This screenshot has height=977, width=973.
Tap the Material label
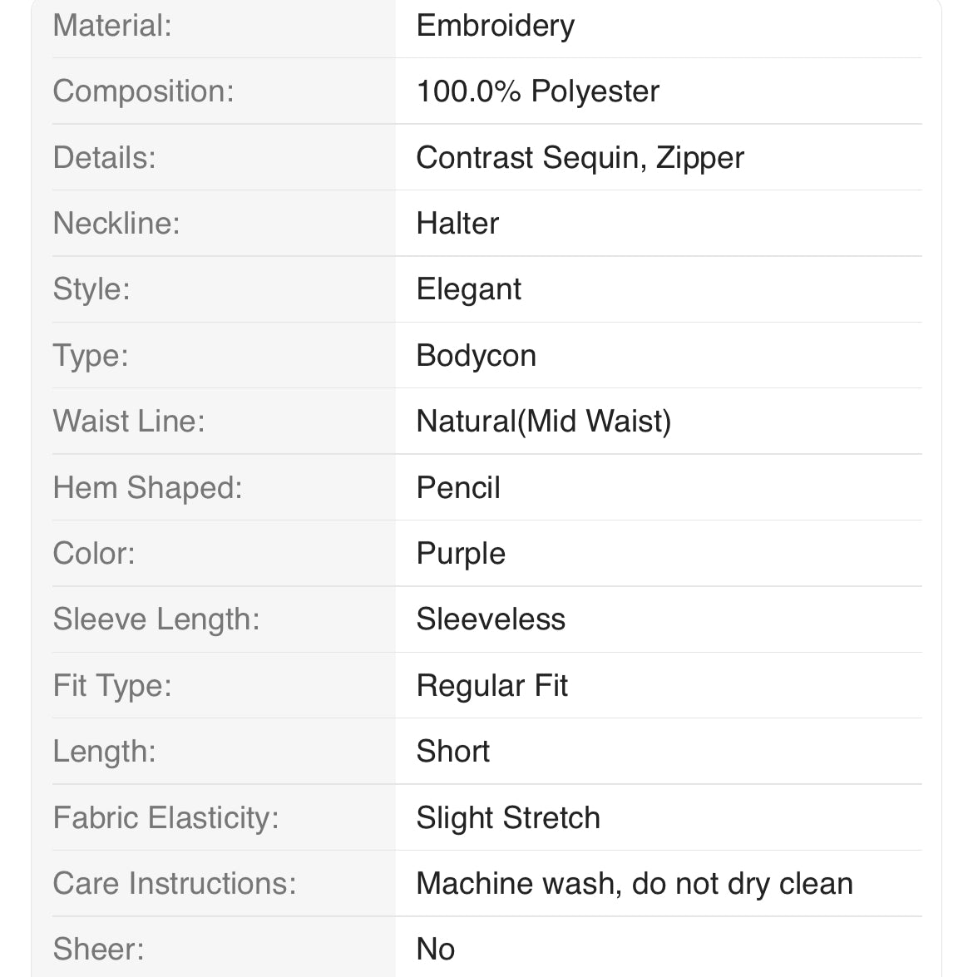click(112, 26)
